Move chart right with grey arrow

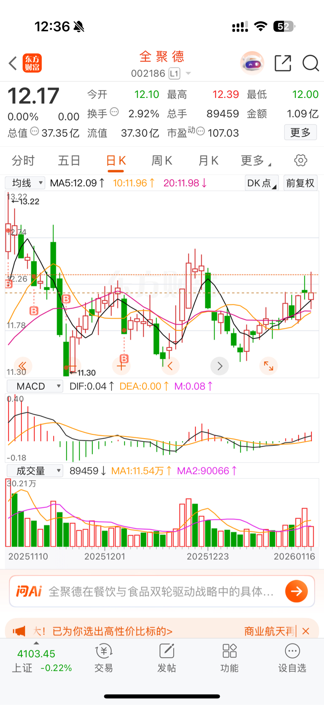pyautogui.click(x=219, y=366)
